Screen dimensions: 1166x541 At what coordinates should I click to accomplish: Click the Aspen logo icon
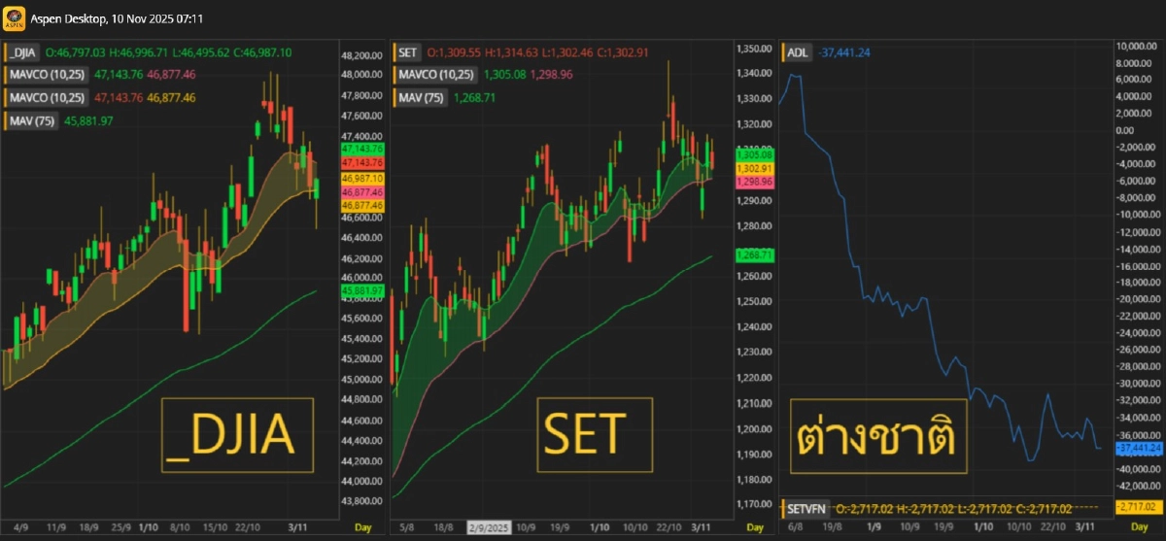[x=14, y=18]
